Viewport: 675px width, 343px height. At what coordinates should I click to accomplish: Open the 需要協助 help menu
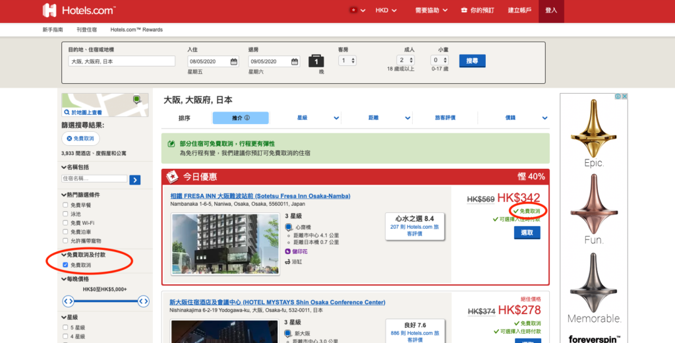click(x=431, y=11)
